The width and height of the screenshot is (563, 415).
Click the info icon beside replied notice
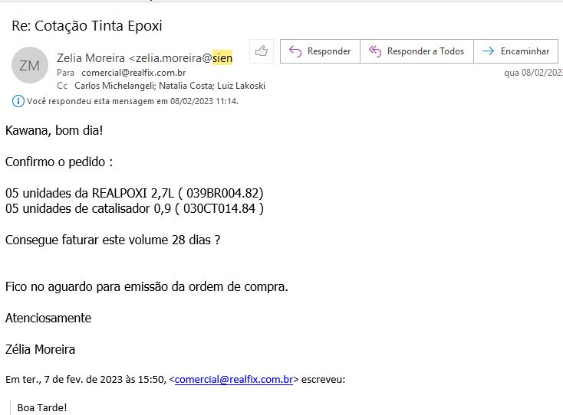(x=18, y=101)
